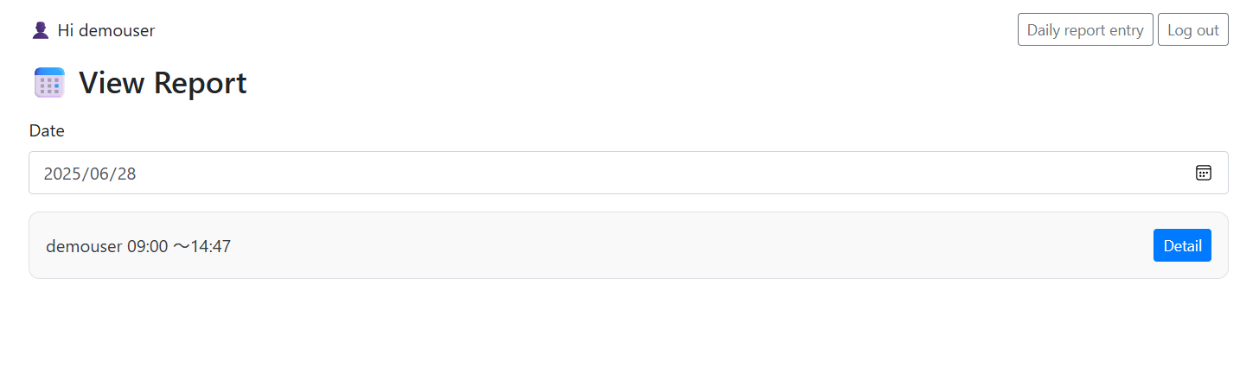This screenshot has height=367, width=1259.
Task: Click the View Report heading
Action: [x=163, y=83]
